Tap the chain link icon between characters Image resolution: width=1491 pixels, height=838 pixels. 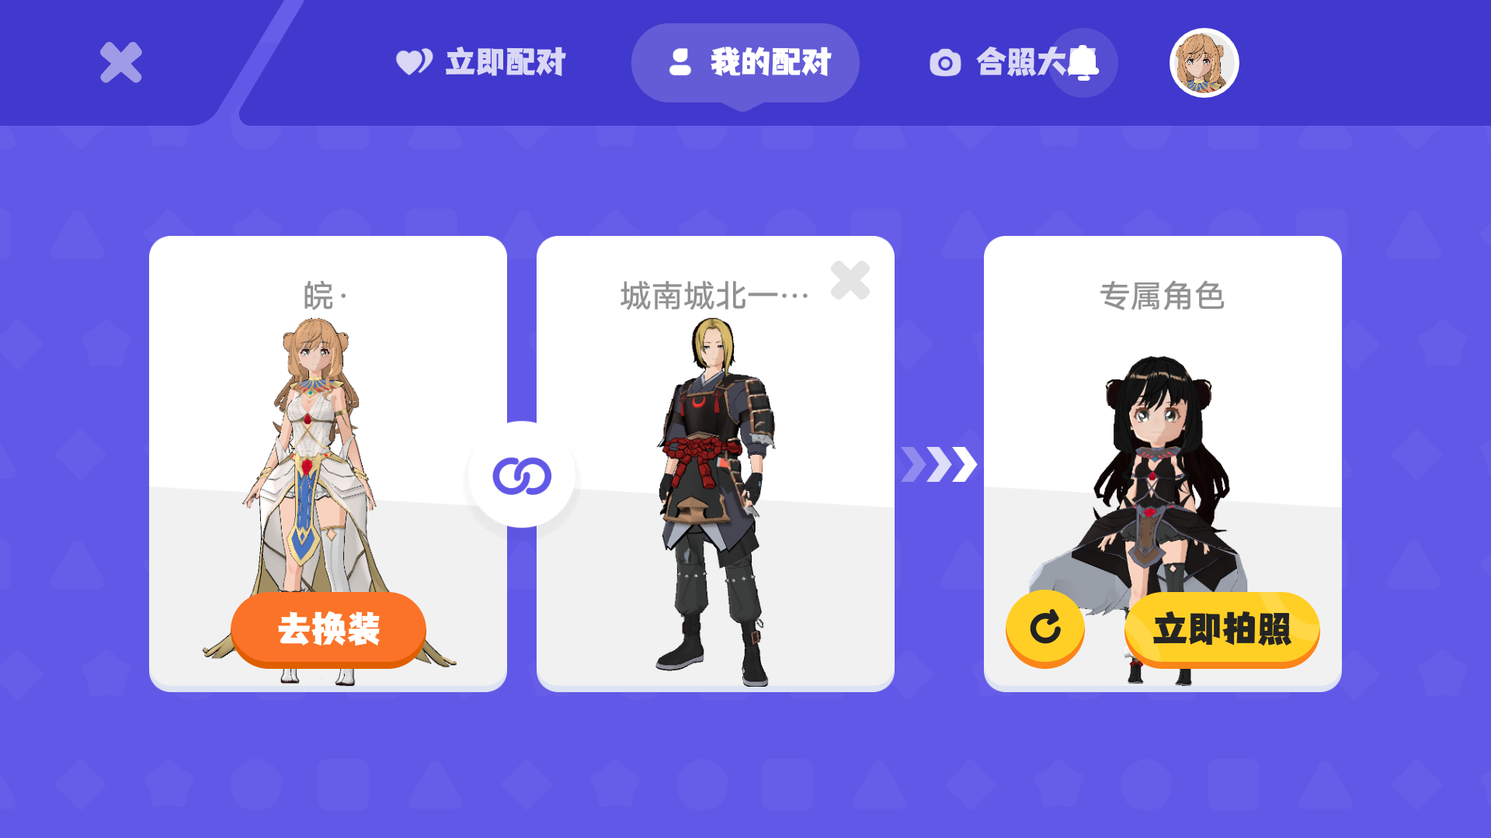pyautogui.click(x=522, y=475)
